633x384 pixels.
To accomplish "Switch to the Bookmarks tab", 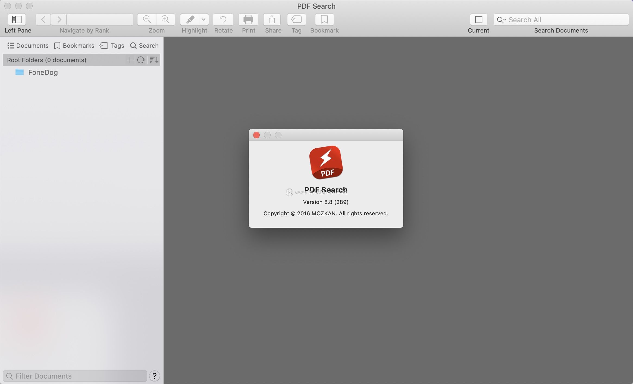I will click(x=74, y=45).
